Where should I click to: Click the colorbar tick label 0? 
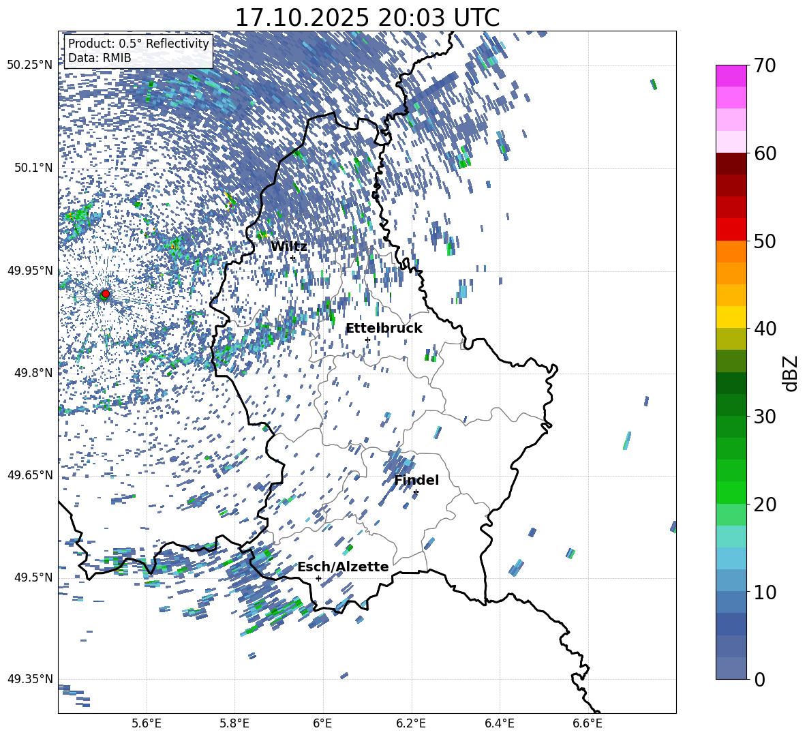pos(760,679)
